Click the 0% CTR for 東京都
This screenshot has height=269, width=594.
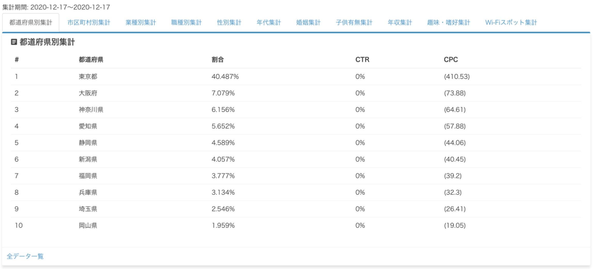coord(360,76)
